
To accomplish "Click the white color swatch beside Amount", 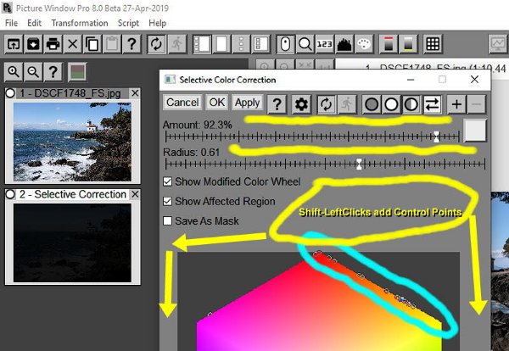I will (x=475, y=131).
